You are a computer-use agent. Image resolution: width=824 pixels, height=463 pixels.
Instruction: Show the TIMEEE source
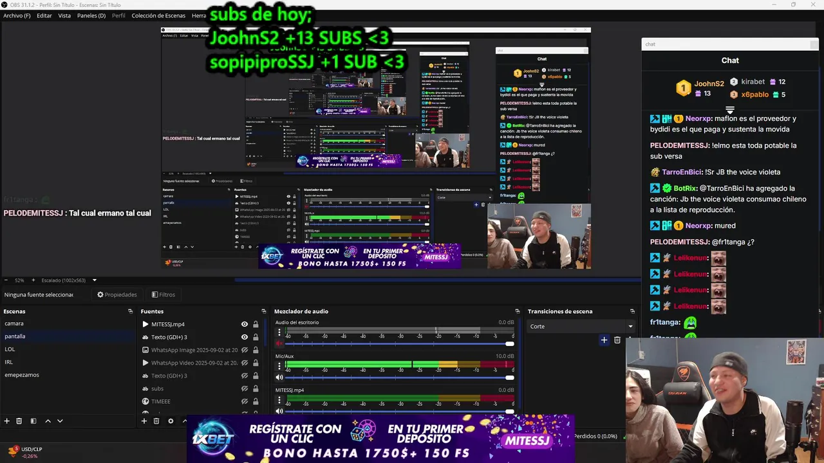pyautogui.click(x=245, y=401)
